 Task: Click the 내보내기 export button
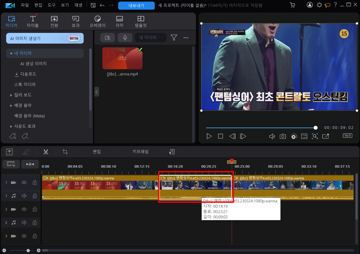point(136,5)
